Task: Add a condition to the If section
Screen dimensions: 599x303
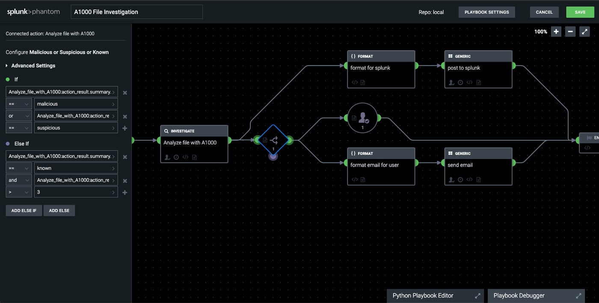Action: (125, 128)
